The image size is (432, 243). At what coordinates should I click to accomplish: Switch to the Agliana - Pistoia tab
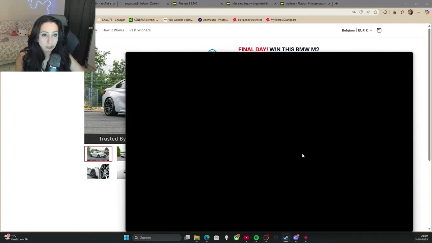(305, 4)
